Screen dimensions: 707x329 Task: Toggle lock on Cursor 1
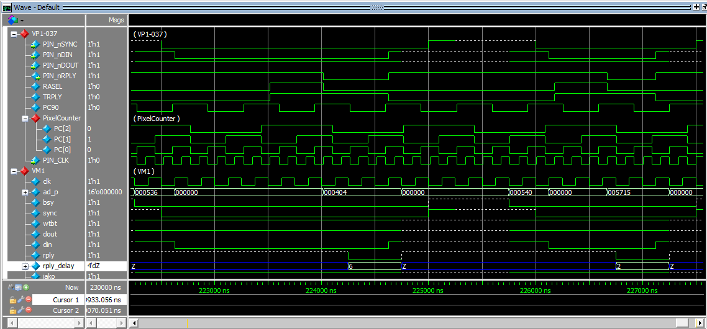pyautogui.click(x=12, y=299)
